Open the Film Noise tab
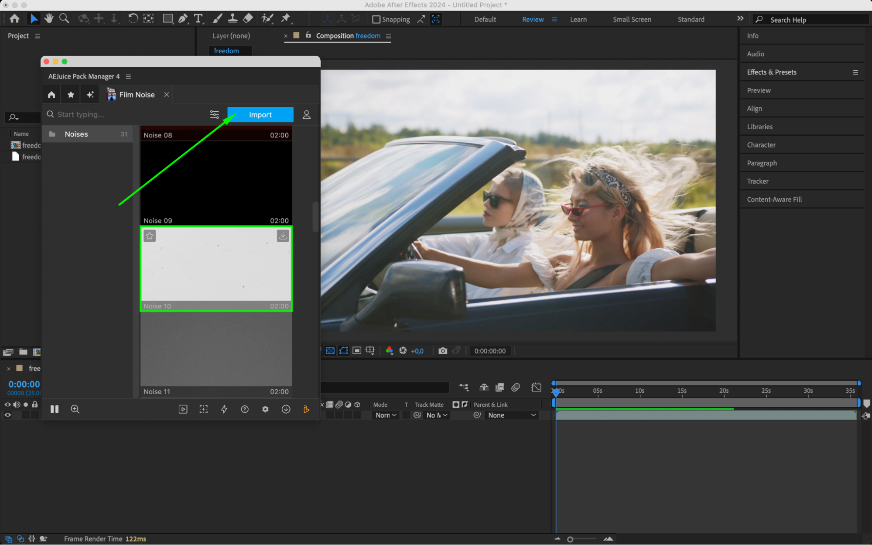This screenshot has height=545, width=872. 136,95
